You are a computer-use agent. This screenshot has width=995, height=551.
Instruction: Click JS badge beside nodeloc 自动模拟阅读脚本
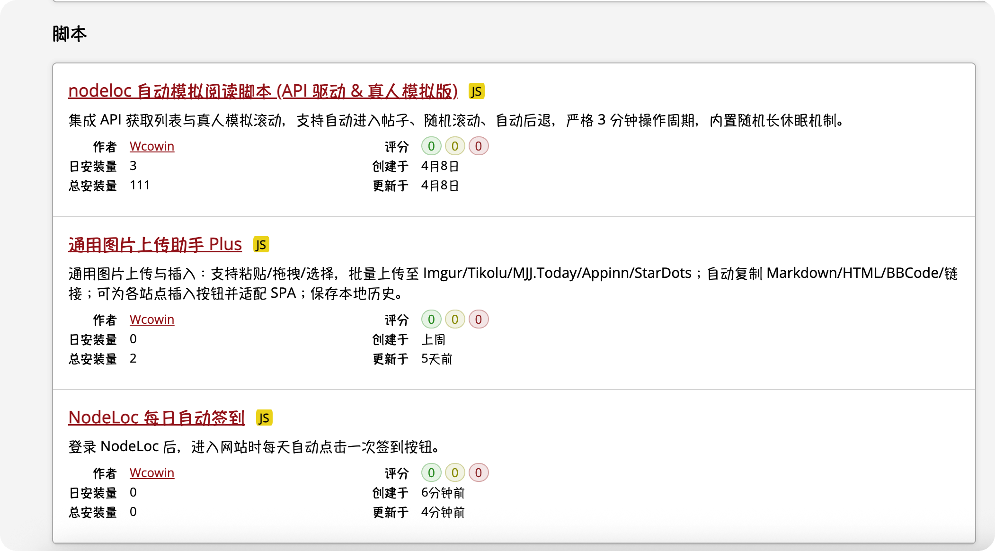click(x=476, y=91)
